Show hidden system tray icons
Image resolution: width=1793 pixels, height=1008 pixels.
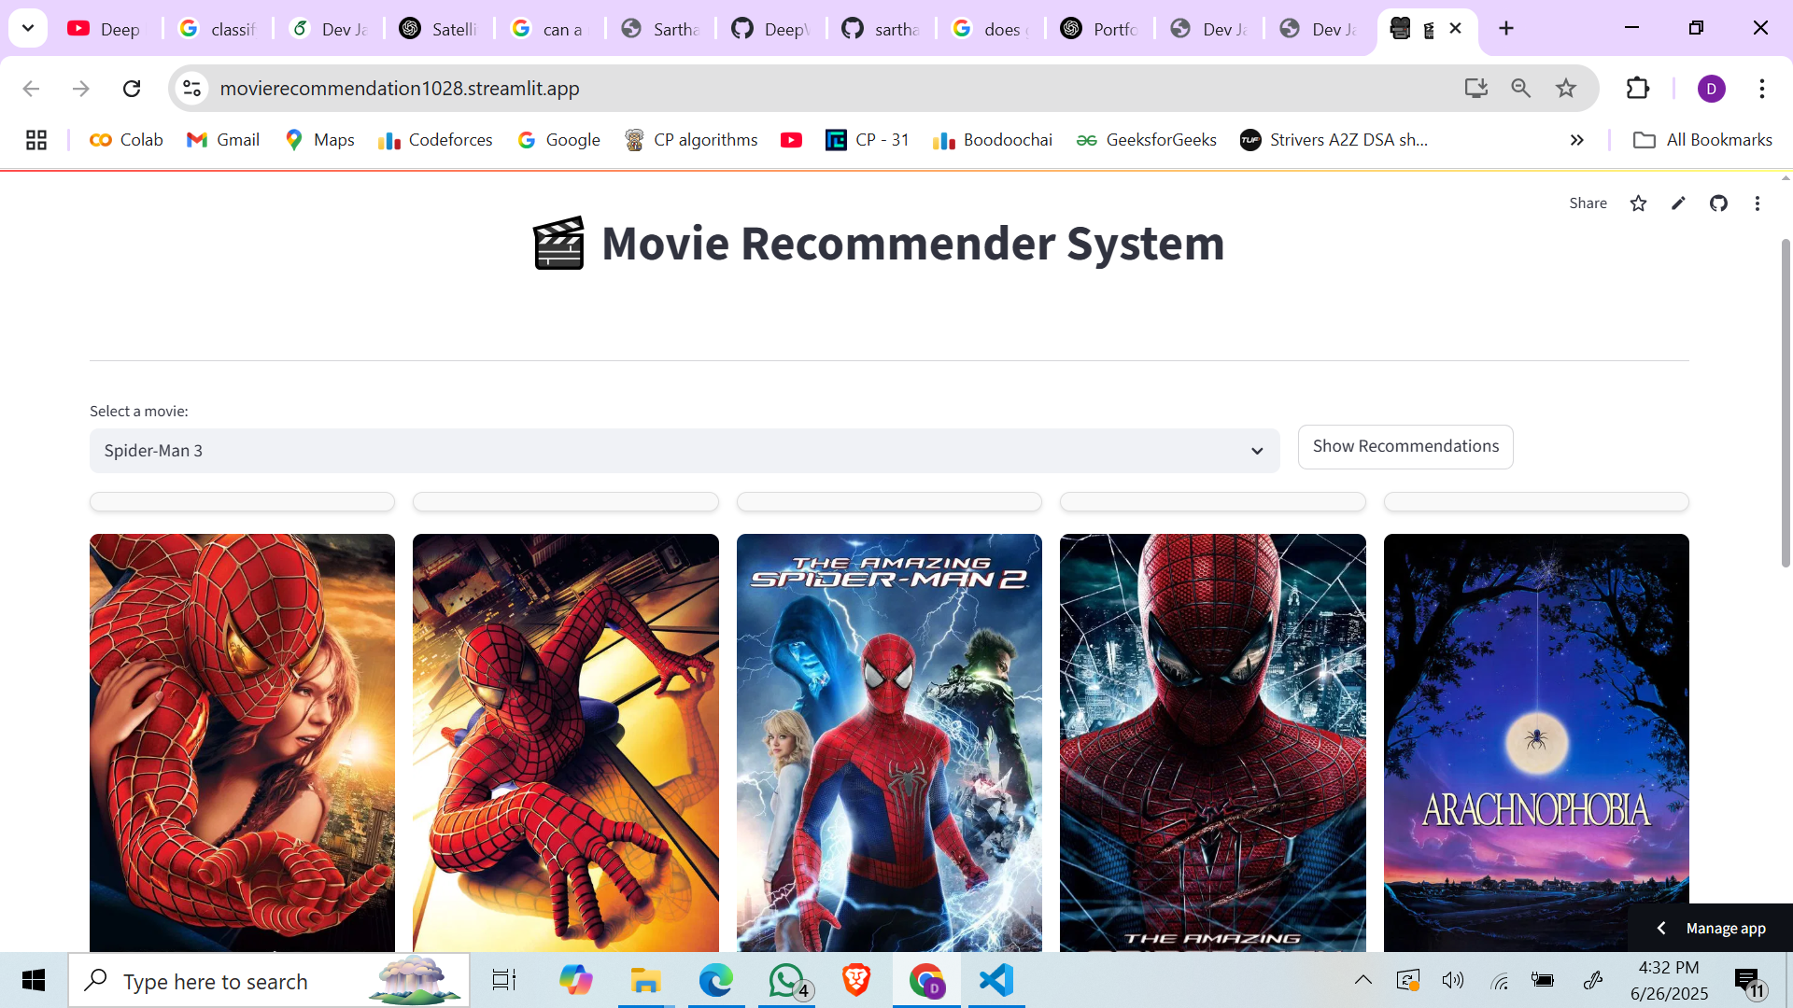coord(1363,980)
